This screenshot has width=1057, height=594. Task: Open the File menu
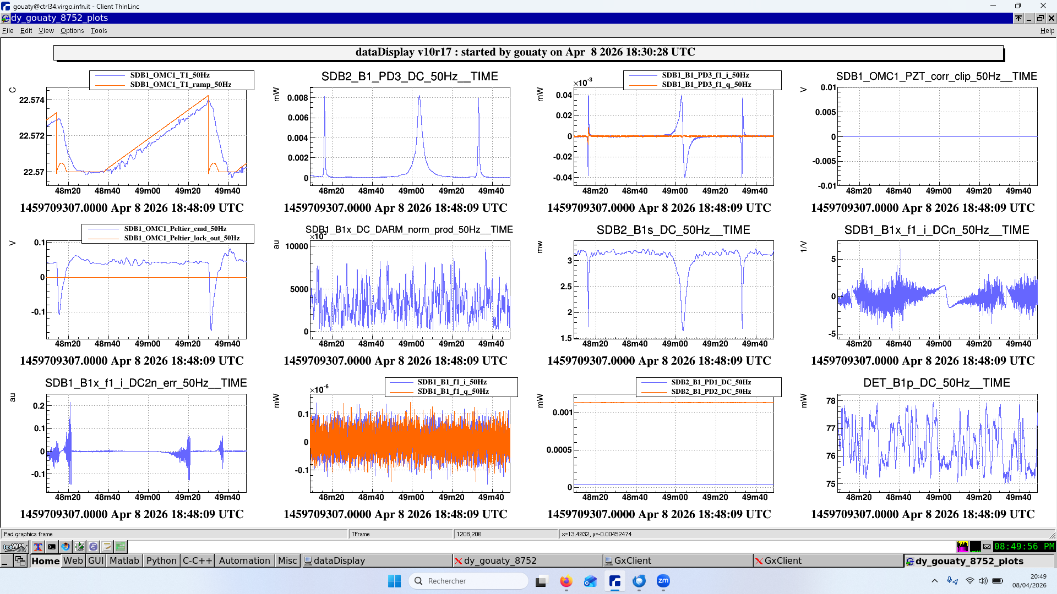pyautogui.click(x=8, y=31)
